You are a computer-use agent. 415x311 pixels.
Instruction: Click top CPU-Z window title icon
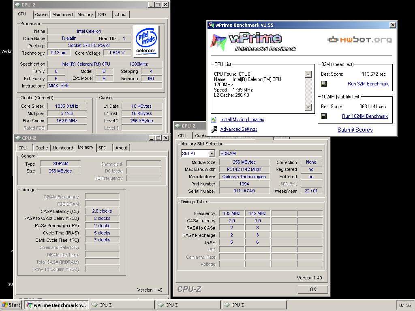point(18,5)
